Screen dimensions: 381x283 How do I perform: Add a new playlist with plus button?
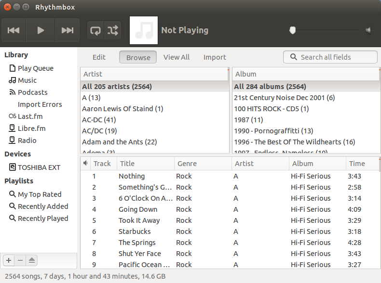9,260
